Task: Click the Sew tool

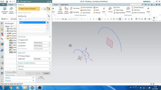Action: coord(96,7)
